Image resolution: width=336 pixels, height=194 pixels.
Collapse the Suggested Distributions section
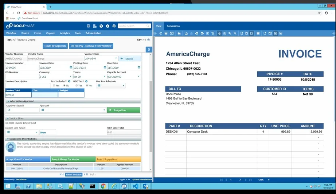(x=8, y=139)
